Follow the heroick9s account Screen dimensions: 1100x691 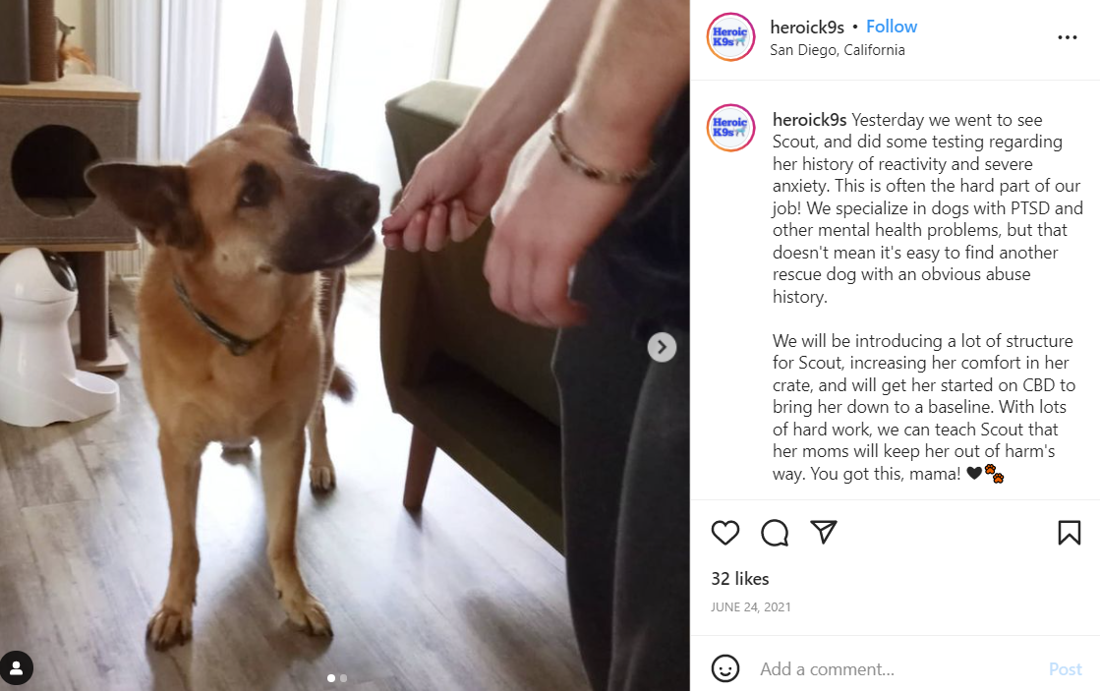[x=892, y=27]
